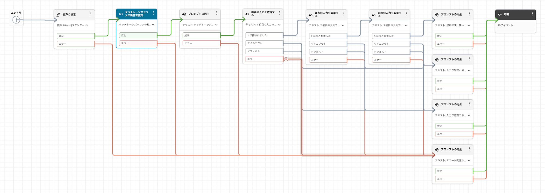Expand the テキスト: 成功です。長い... chevron

(x=469, y=25)
